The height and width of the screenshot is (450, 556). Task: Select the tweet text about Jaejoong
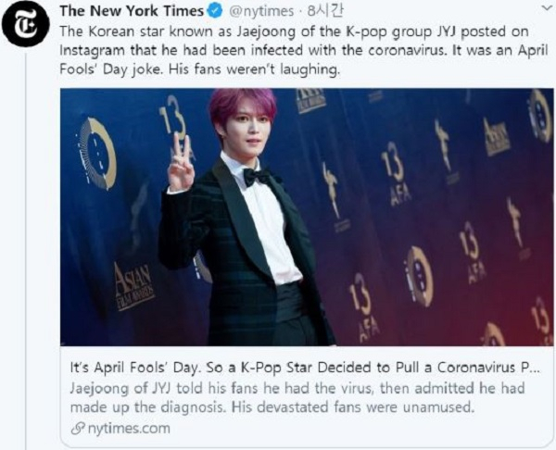coord(304,50)
